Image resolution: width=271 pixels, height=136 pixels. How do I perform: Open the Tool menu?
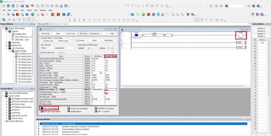(36, 10)
